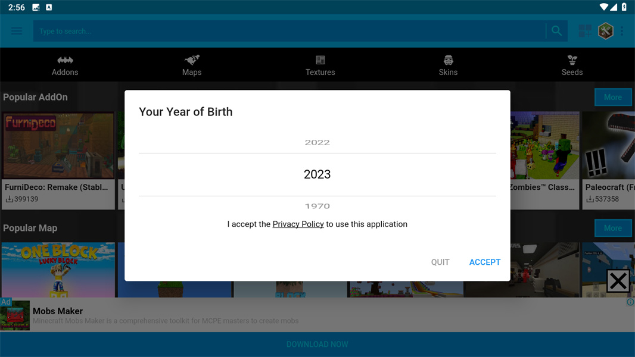
Task: Tap the magnifier search icon
Action: click(x=556, y=31)
